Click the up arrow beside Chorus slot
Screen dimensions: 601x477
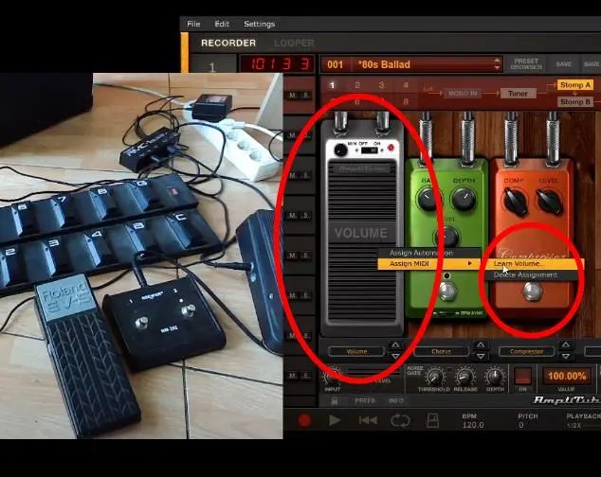tap(481, 344)
